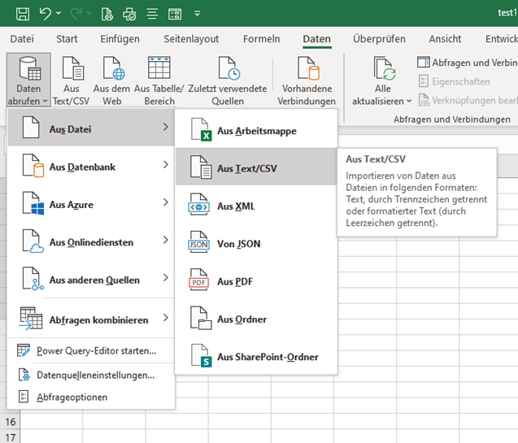Click the XML file icon

[198, 204]
